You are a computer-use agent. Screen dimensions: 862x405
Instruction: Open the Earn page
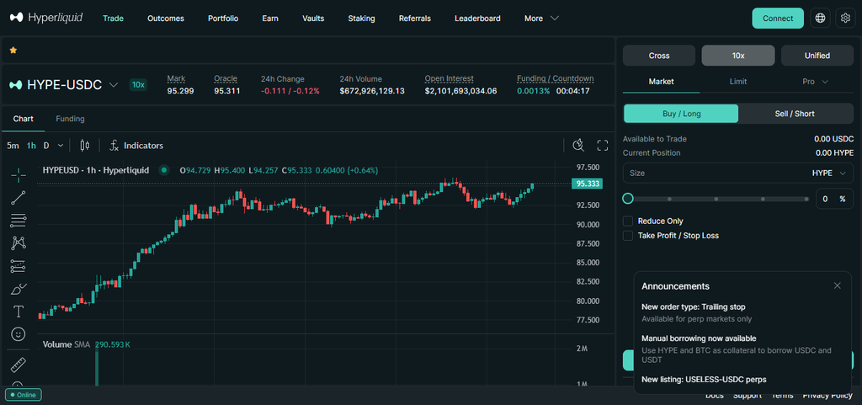[270, 19]
